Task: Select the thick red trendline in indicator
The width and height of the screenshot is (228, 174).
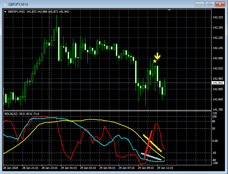Action: coord(148,144)
